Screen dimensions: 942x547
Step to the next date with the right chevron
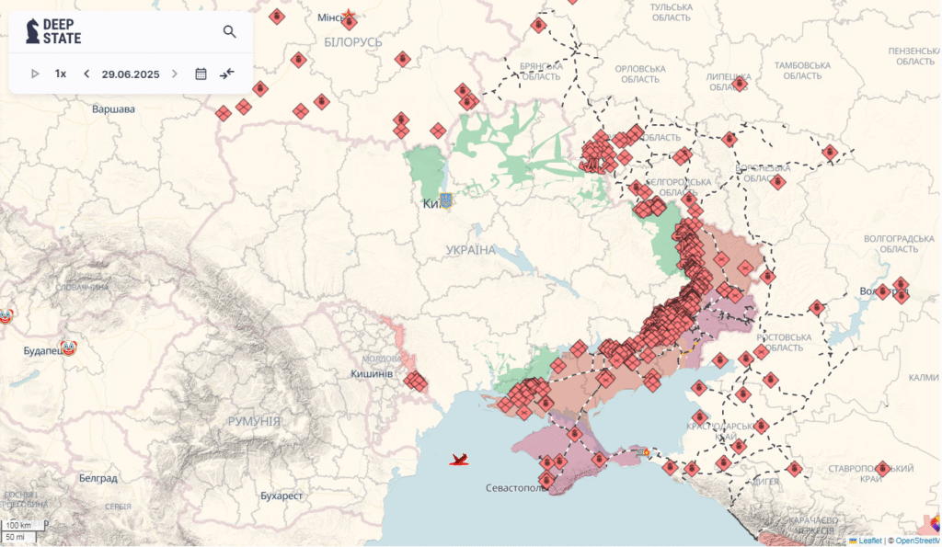point(175,73)
